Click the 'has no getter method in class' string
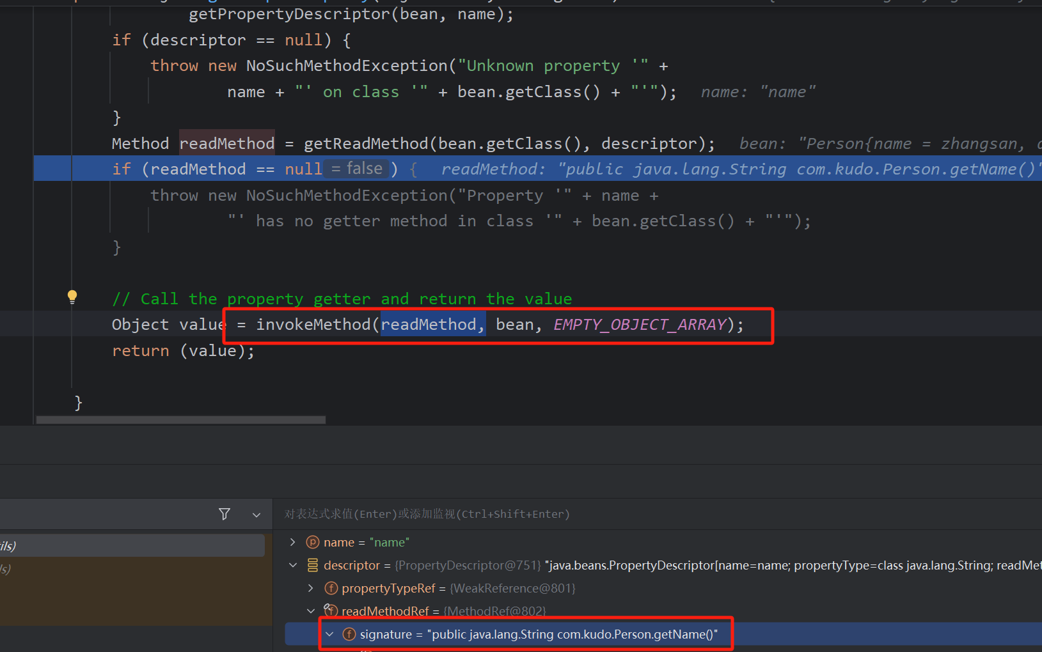1042x652 pixels. tap(395, 221)
